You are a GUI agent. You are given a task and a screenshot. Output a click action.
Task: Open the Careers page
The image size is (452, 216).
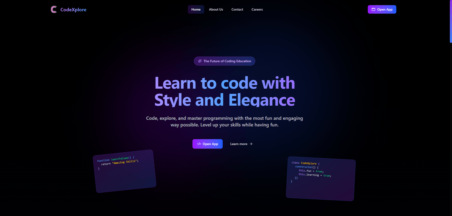click(x=257, y=9)
